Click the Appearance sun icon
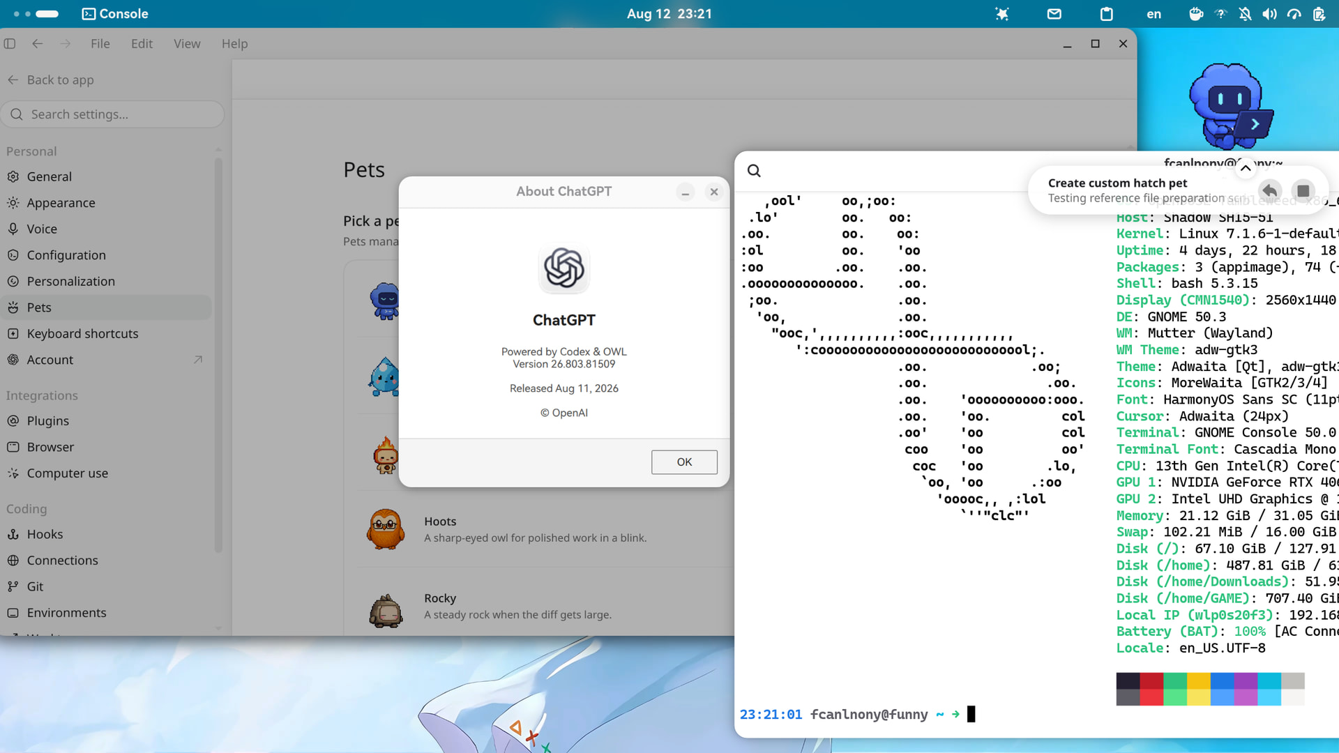Screen dimensions: 1339x753 [x=13, y=203]
